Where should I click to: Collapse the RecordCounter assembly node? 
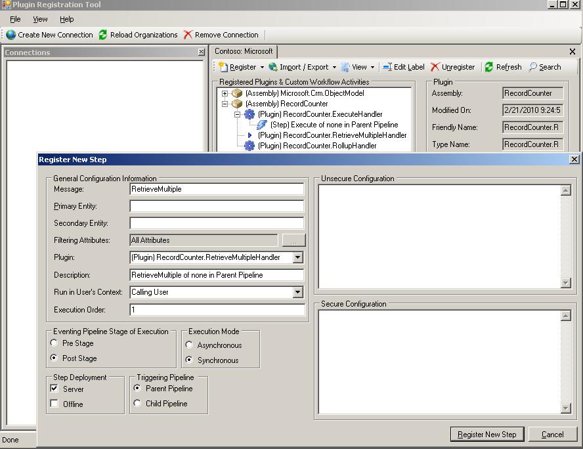[x=225, y=104]
